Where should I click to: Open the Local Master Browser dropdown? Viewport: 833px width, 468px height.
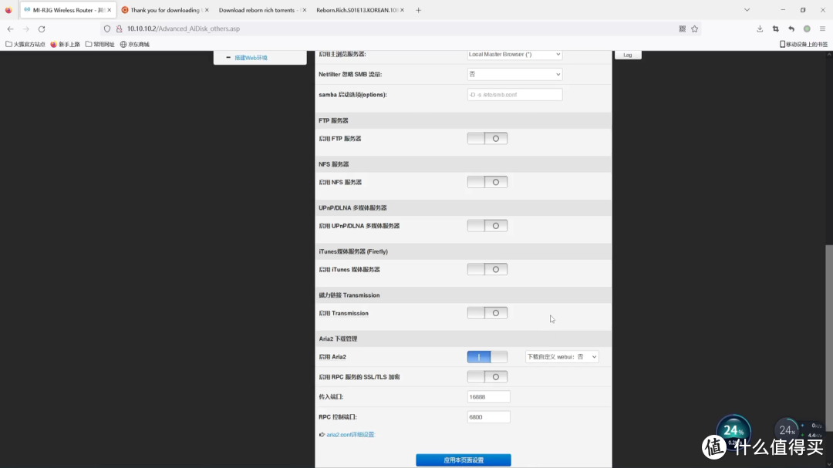(514, 55)
